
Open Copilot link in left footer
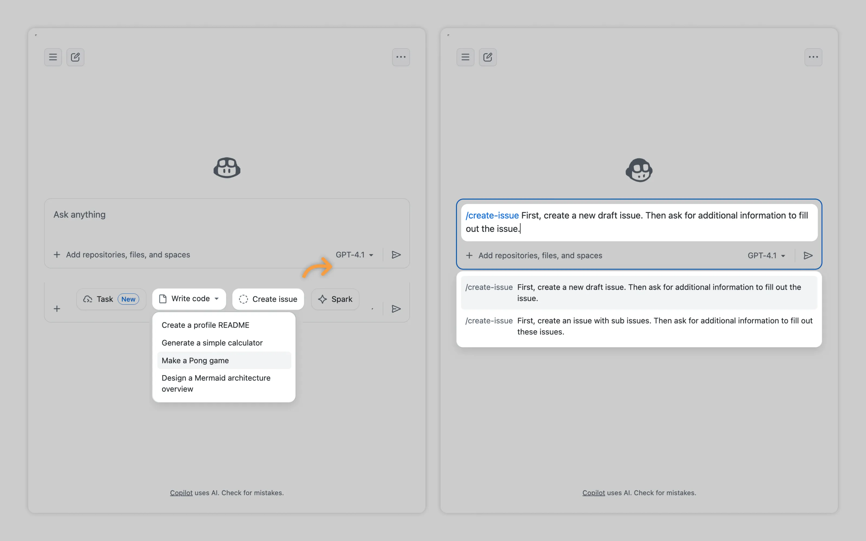[x=181, y=493]
